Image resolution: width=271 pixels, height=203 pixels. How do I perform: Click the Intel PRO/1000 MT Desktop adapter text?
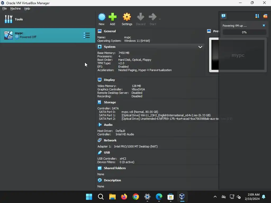coord(136,146)
